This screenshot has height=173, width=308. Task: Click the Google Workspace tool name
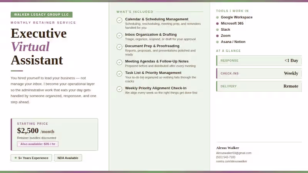point(237,17)
